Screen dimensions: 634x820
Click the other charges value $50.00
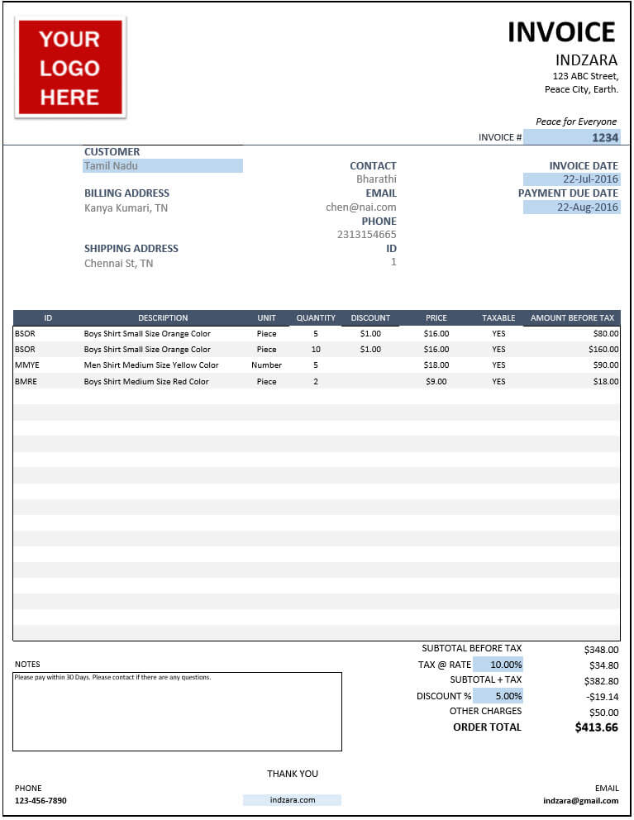click(x=603, y=713)
